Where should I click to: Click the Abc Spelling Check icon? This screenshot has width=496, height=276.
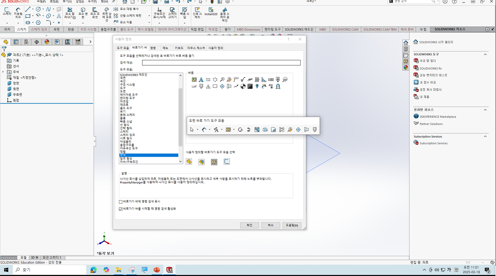(271, 86)
